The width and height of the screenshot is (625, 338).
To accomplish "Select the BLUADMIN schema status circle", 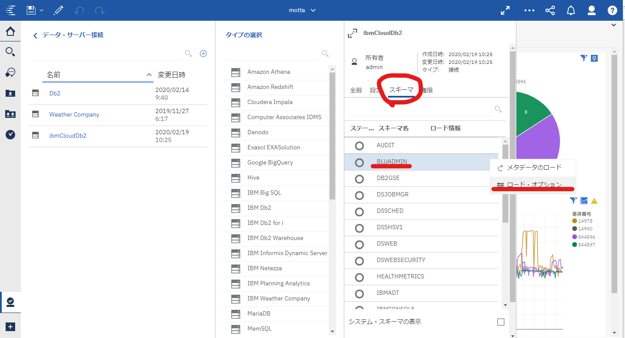I will pos(359,162).
